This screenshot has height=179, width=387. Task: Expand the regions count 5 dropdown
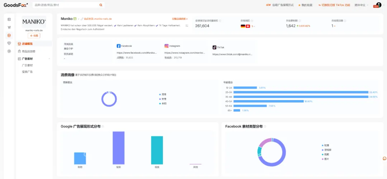[x=253, y=26]
